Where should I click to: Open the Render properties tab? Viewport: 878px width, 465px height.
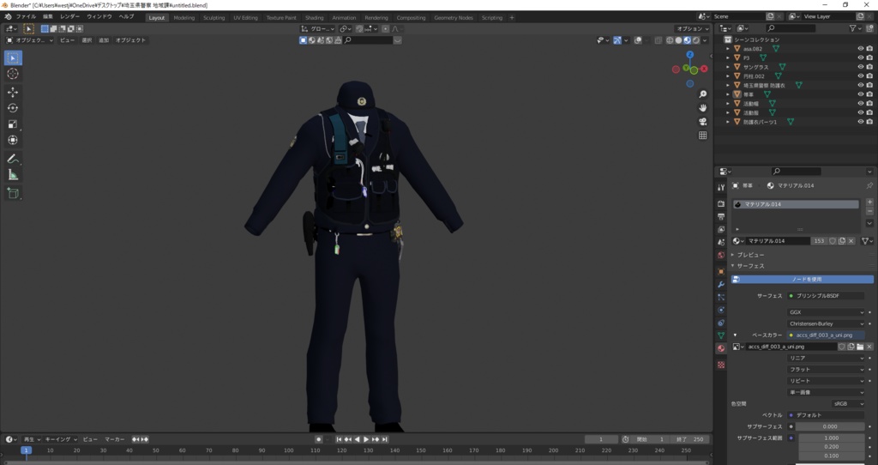point(721,204)
